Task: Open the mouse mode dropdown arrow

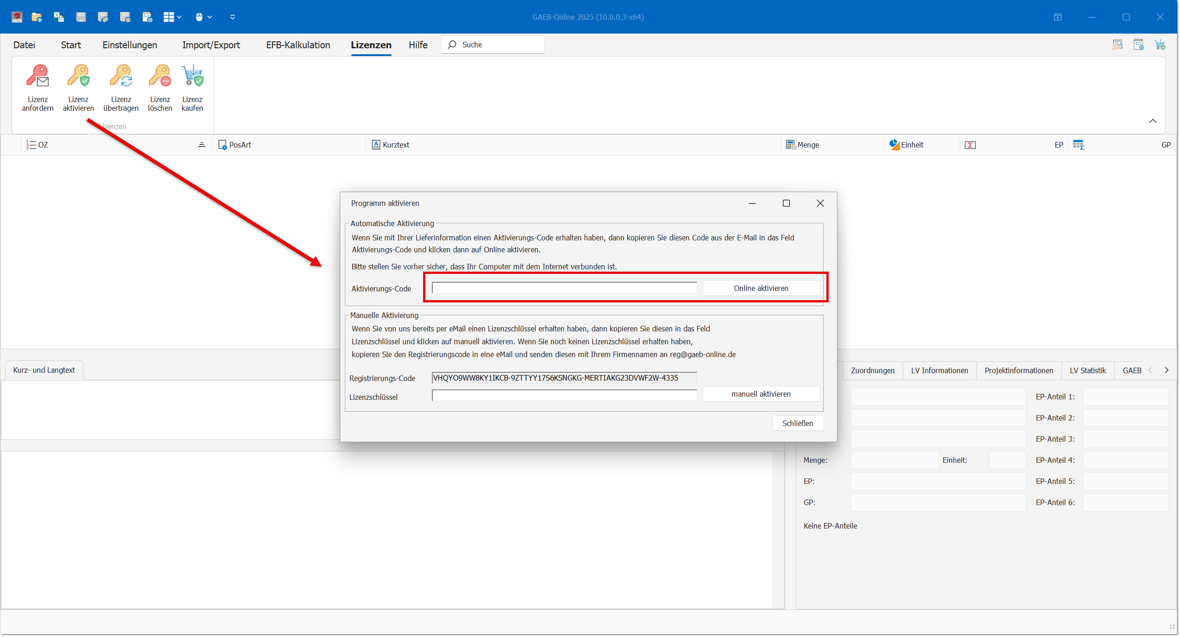Action: point(210,17)
